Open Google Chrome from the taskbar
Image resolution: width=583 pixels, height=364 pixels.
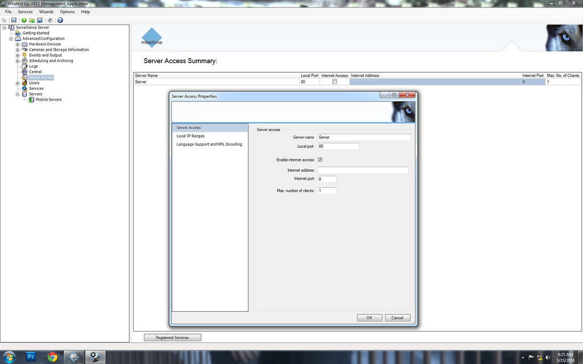point(52,357)
